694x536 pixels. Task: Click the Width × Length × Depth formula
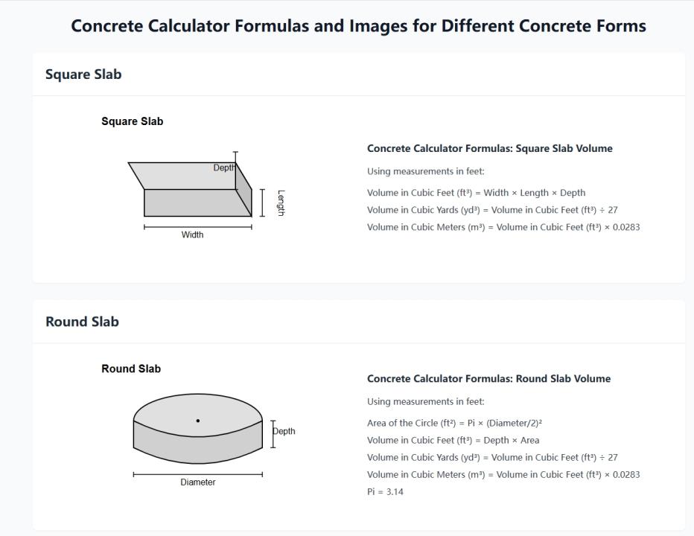(476, 193)
